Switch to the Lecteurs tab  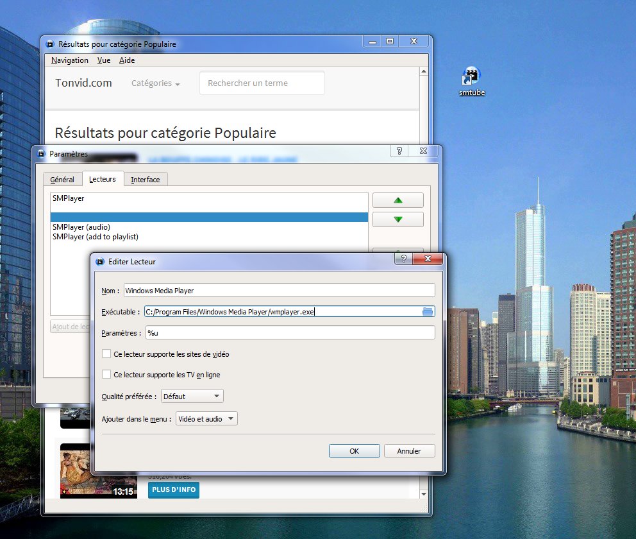[x=103, y=179]
